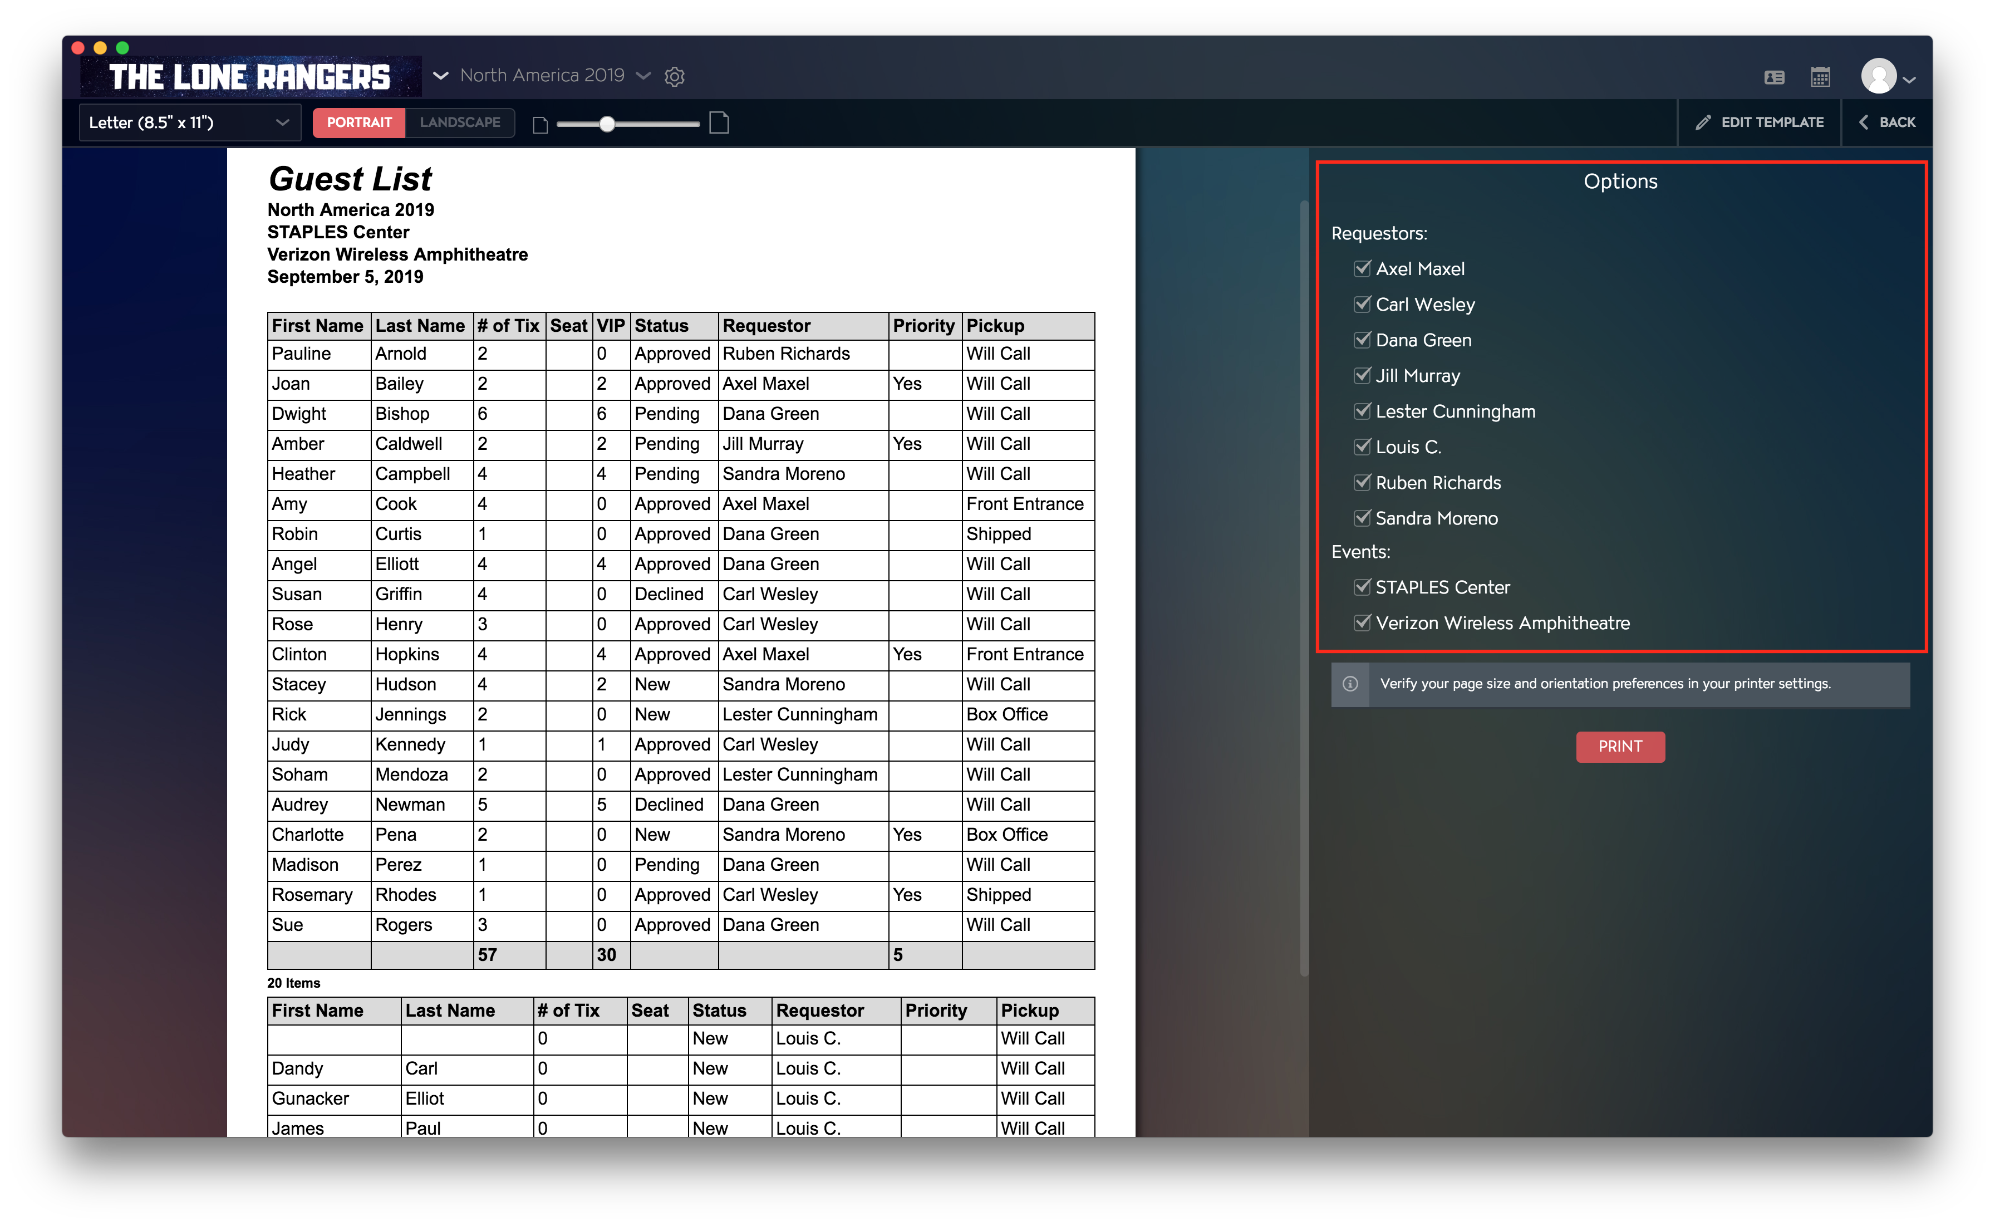
Task: Expand the user account menu chevron
Action: (x=1909, y=80)
